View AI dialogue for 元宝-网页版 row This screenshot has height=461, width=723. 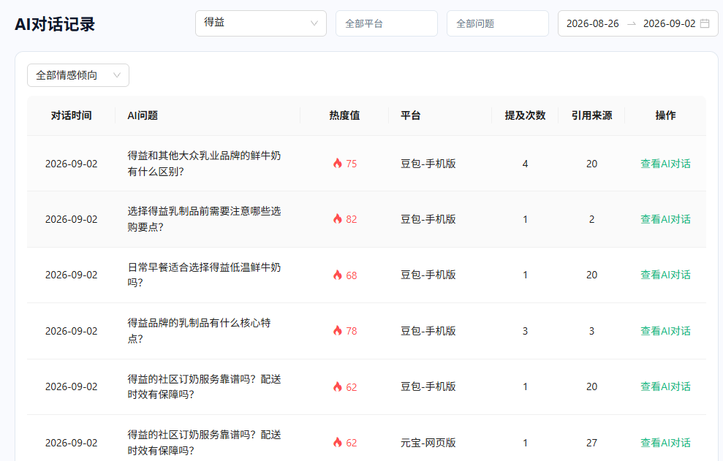665,443
